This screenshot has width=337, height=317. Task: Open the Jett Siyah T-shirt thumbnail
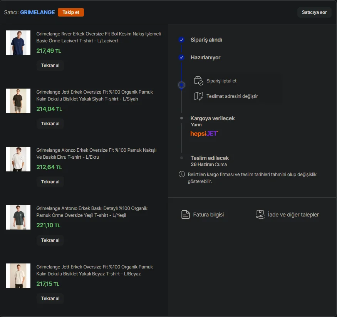point(18,101)
